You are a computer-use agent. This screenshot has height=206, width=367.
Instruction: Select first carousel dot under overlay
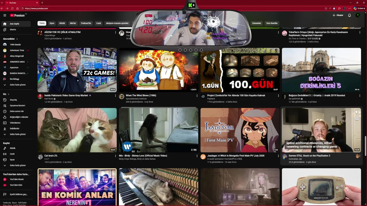[x=180, y=50]
